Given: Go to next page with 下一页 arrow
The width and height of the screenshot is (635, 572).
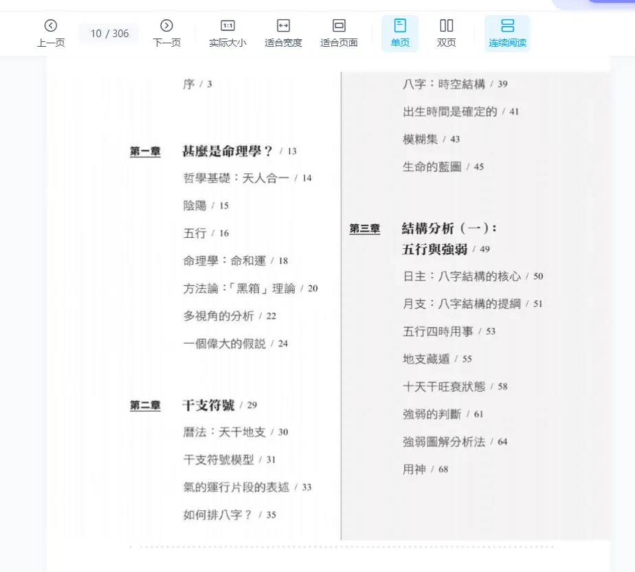Looking at the screenshot, I should [x=166, y=26].
